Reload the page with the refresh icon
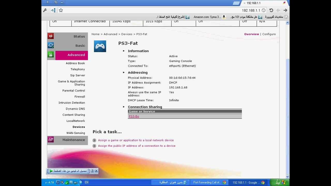 [x=271, y=10]
